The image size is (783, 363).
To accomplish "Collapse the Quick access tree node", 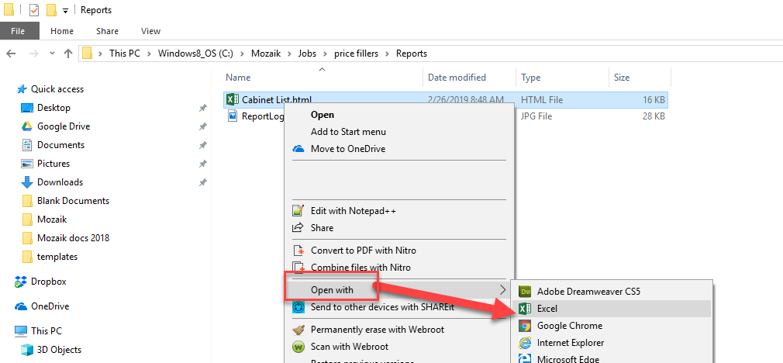I will (x=9, y=89).
